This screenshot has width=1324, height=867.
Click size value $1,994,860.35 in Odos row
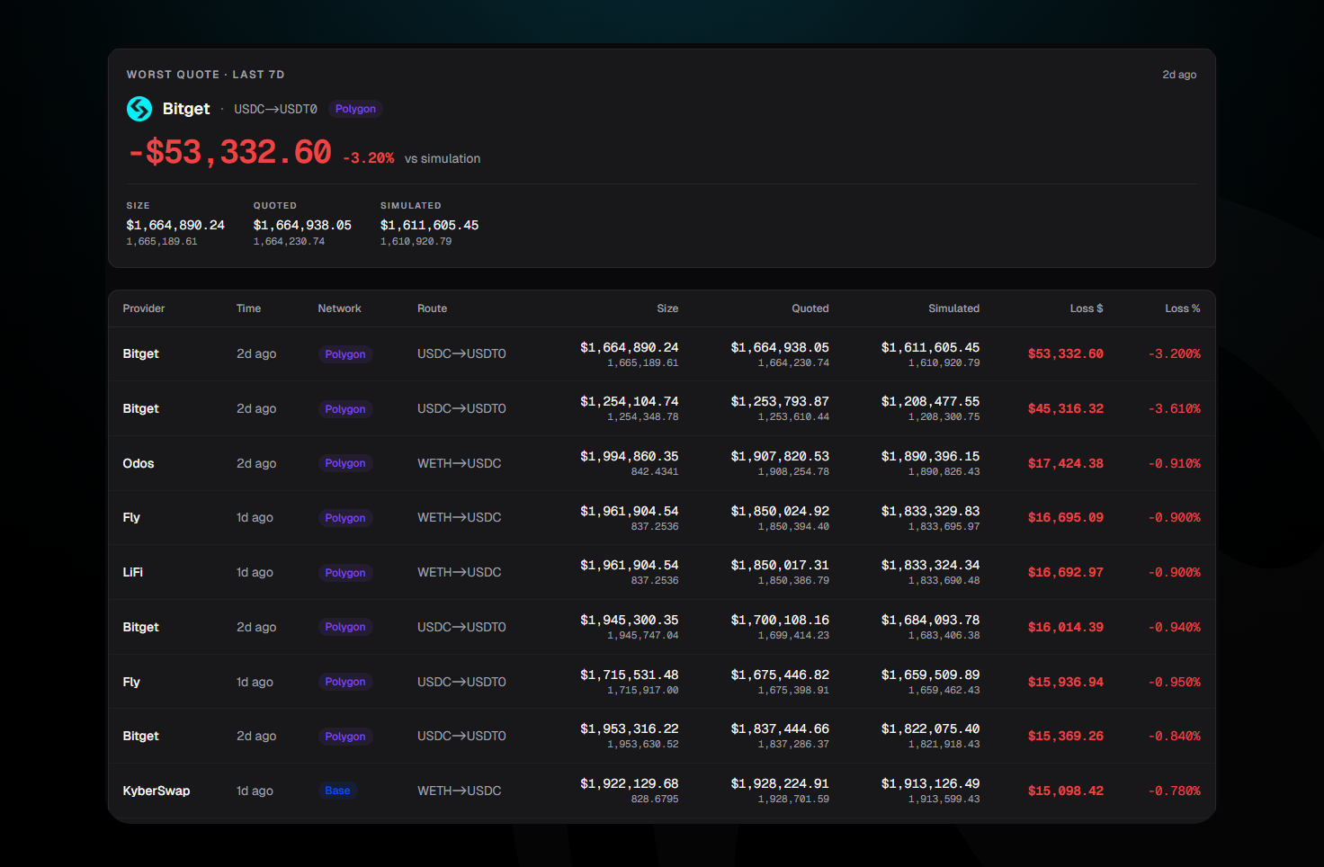(x=630, y=456)
